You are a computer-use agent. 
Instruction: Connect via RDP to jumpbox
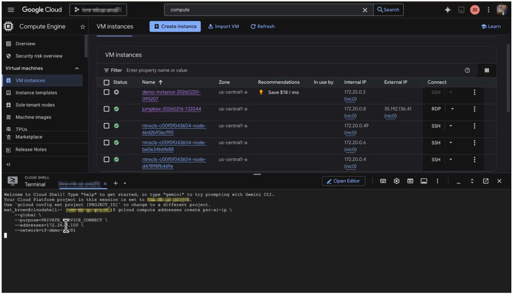pyautogui.click(x=436, y=109)
